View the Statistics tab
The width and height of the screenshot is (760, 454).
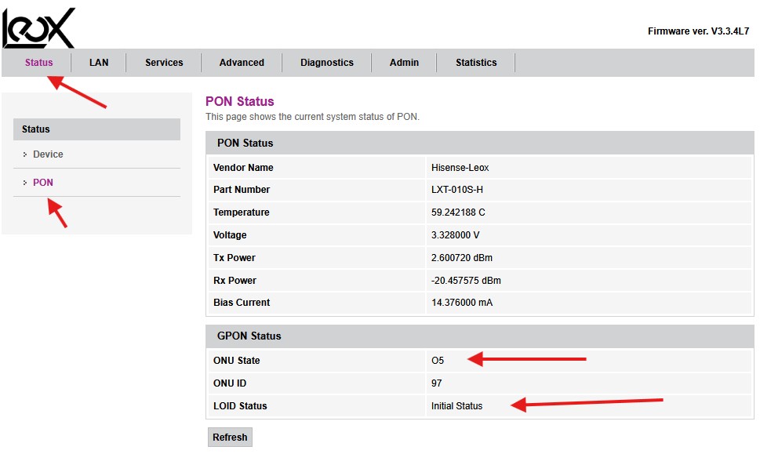pos(476,63)
